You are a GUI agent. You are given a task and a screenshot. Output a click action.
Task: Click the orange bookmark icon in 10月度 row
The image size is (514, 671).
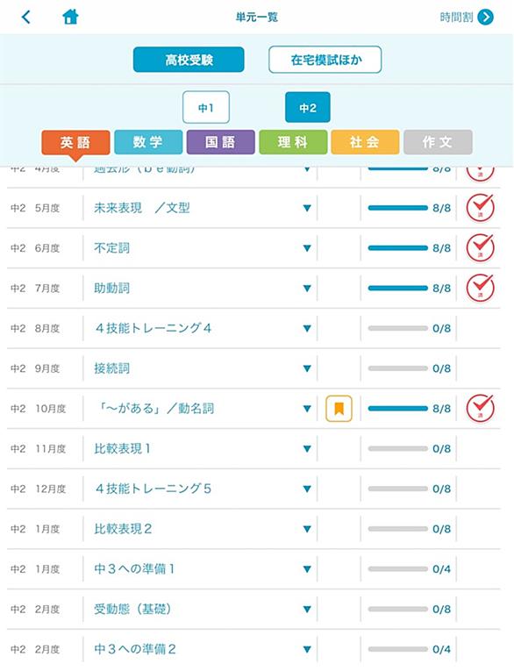pos(339,409)
